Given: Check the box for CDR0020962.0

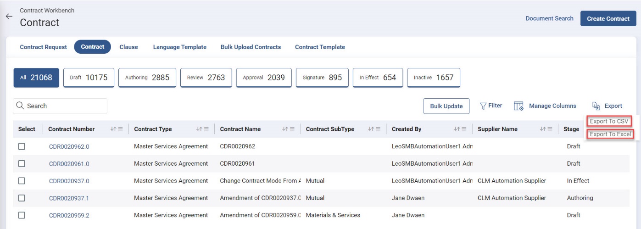Looking at the screenshot, I should (22, 146).
